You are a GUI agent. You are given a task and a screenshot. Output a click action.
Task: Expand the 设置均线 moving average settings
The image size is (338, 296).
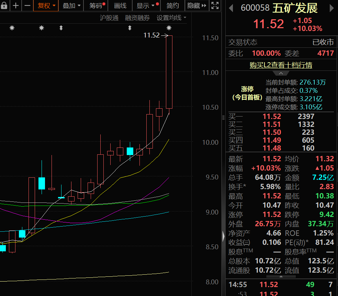pos(171,18)
